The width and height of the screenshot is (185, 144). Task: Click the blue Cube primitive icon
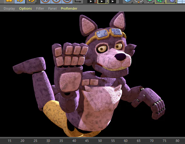pos(127,1)
